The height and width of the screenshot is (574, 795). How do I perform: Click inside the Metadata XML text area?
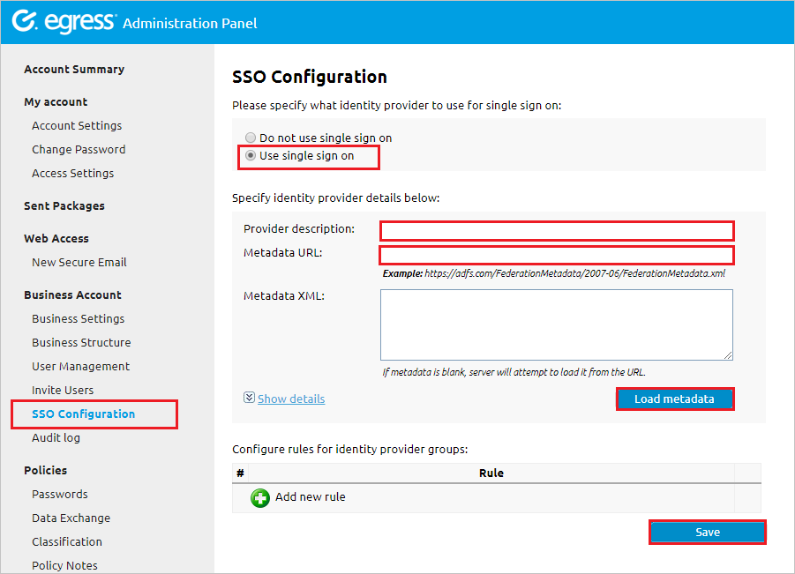[x=557, y=324]
